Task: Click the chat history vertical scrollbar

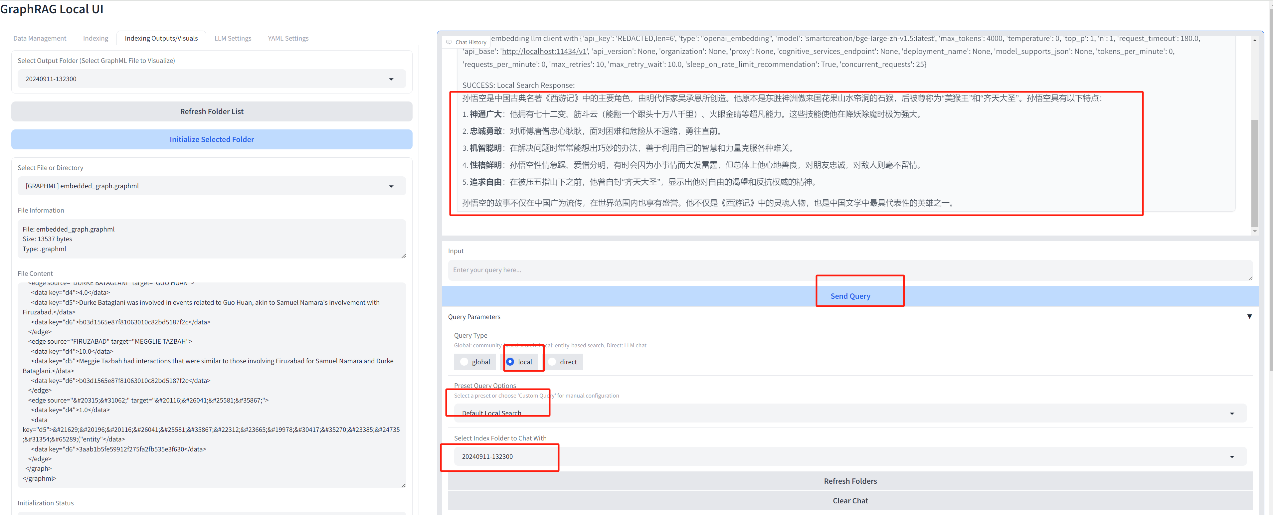Action: 1254,173
